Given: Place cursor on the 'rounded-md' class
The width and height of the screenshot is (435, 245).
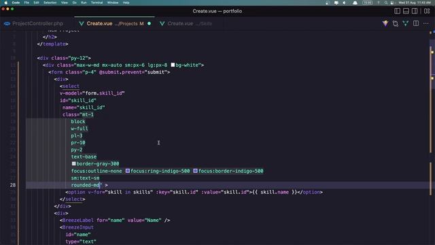Looking at the screenshot, I should (x=85, y=185).
